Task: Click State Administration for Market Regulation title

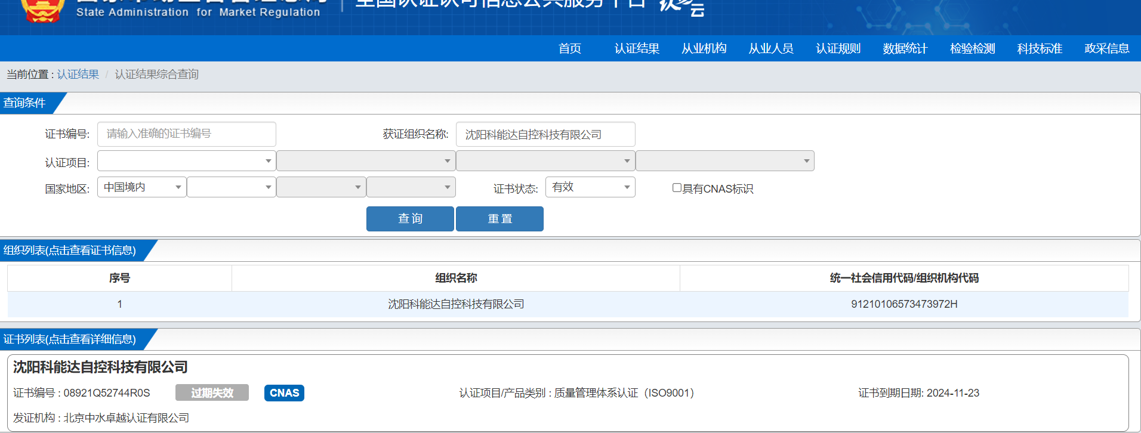Action: [198, 12]
